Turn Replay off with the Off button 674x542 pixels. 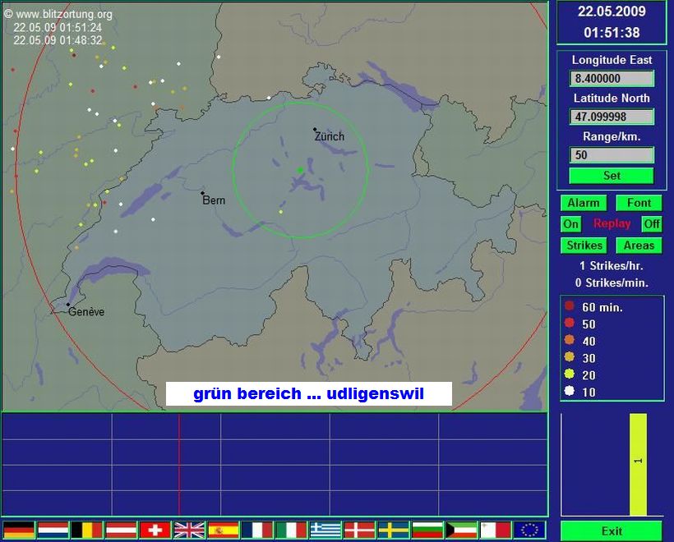tap(651, 224)
